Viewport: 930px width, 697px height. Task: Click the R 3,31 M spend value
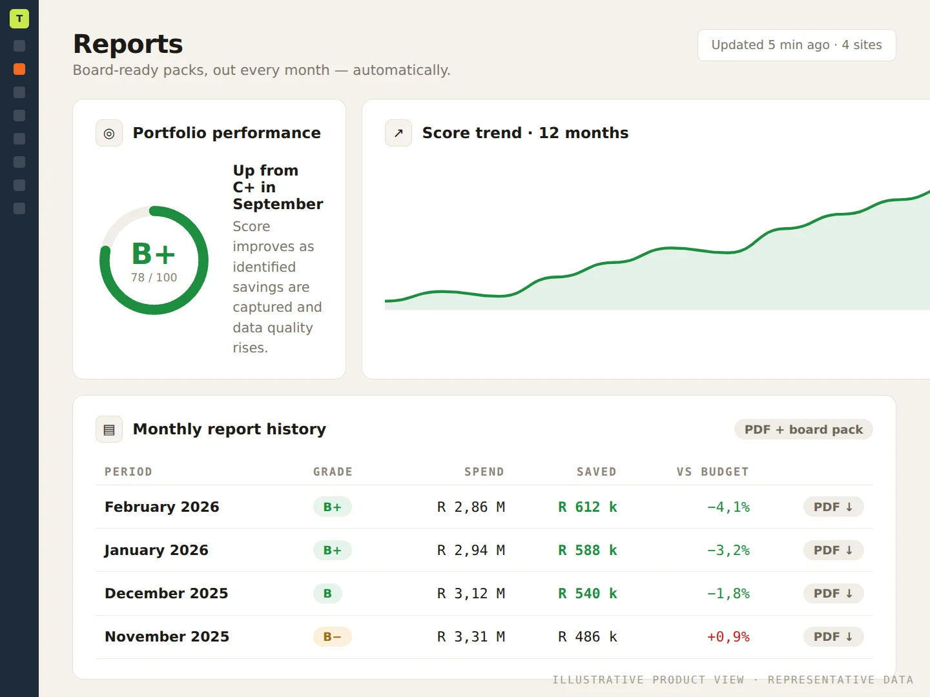[471, 637]
